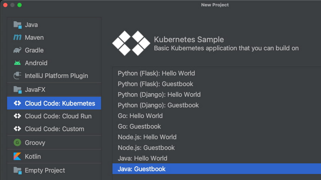This screenshot has width=321, height=180.
Task: Choose Cloud Code: Custom label
Action: coord(55,129)
